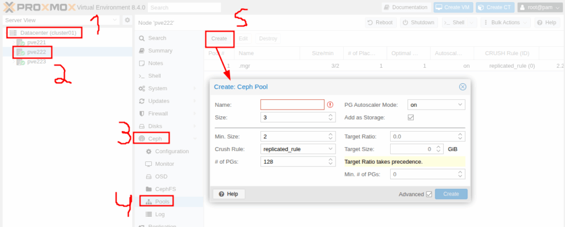The height and width of the screenshot is (227, 565).
Task: Click replicated_rule (0) cell
Action: (512, 66)
